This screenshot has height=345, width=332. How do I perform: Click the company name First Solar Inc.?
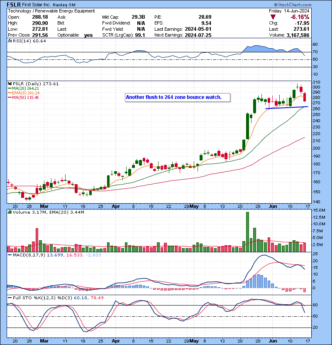coord(36,5)
